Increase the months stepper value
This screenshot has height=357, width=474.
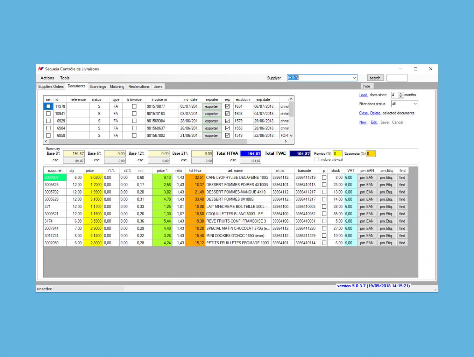[401, 93]
